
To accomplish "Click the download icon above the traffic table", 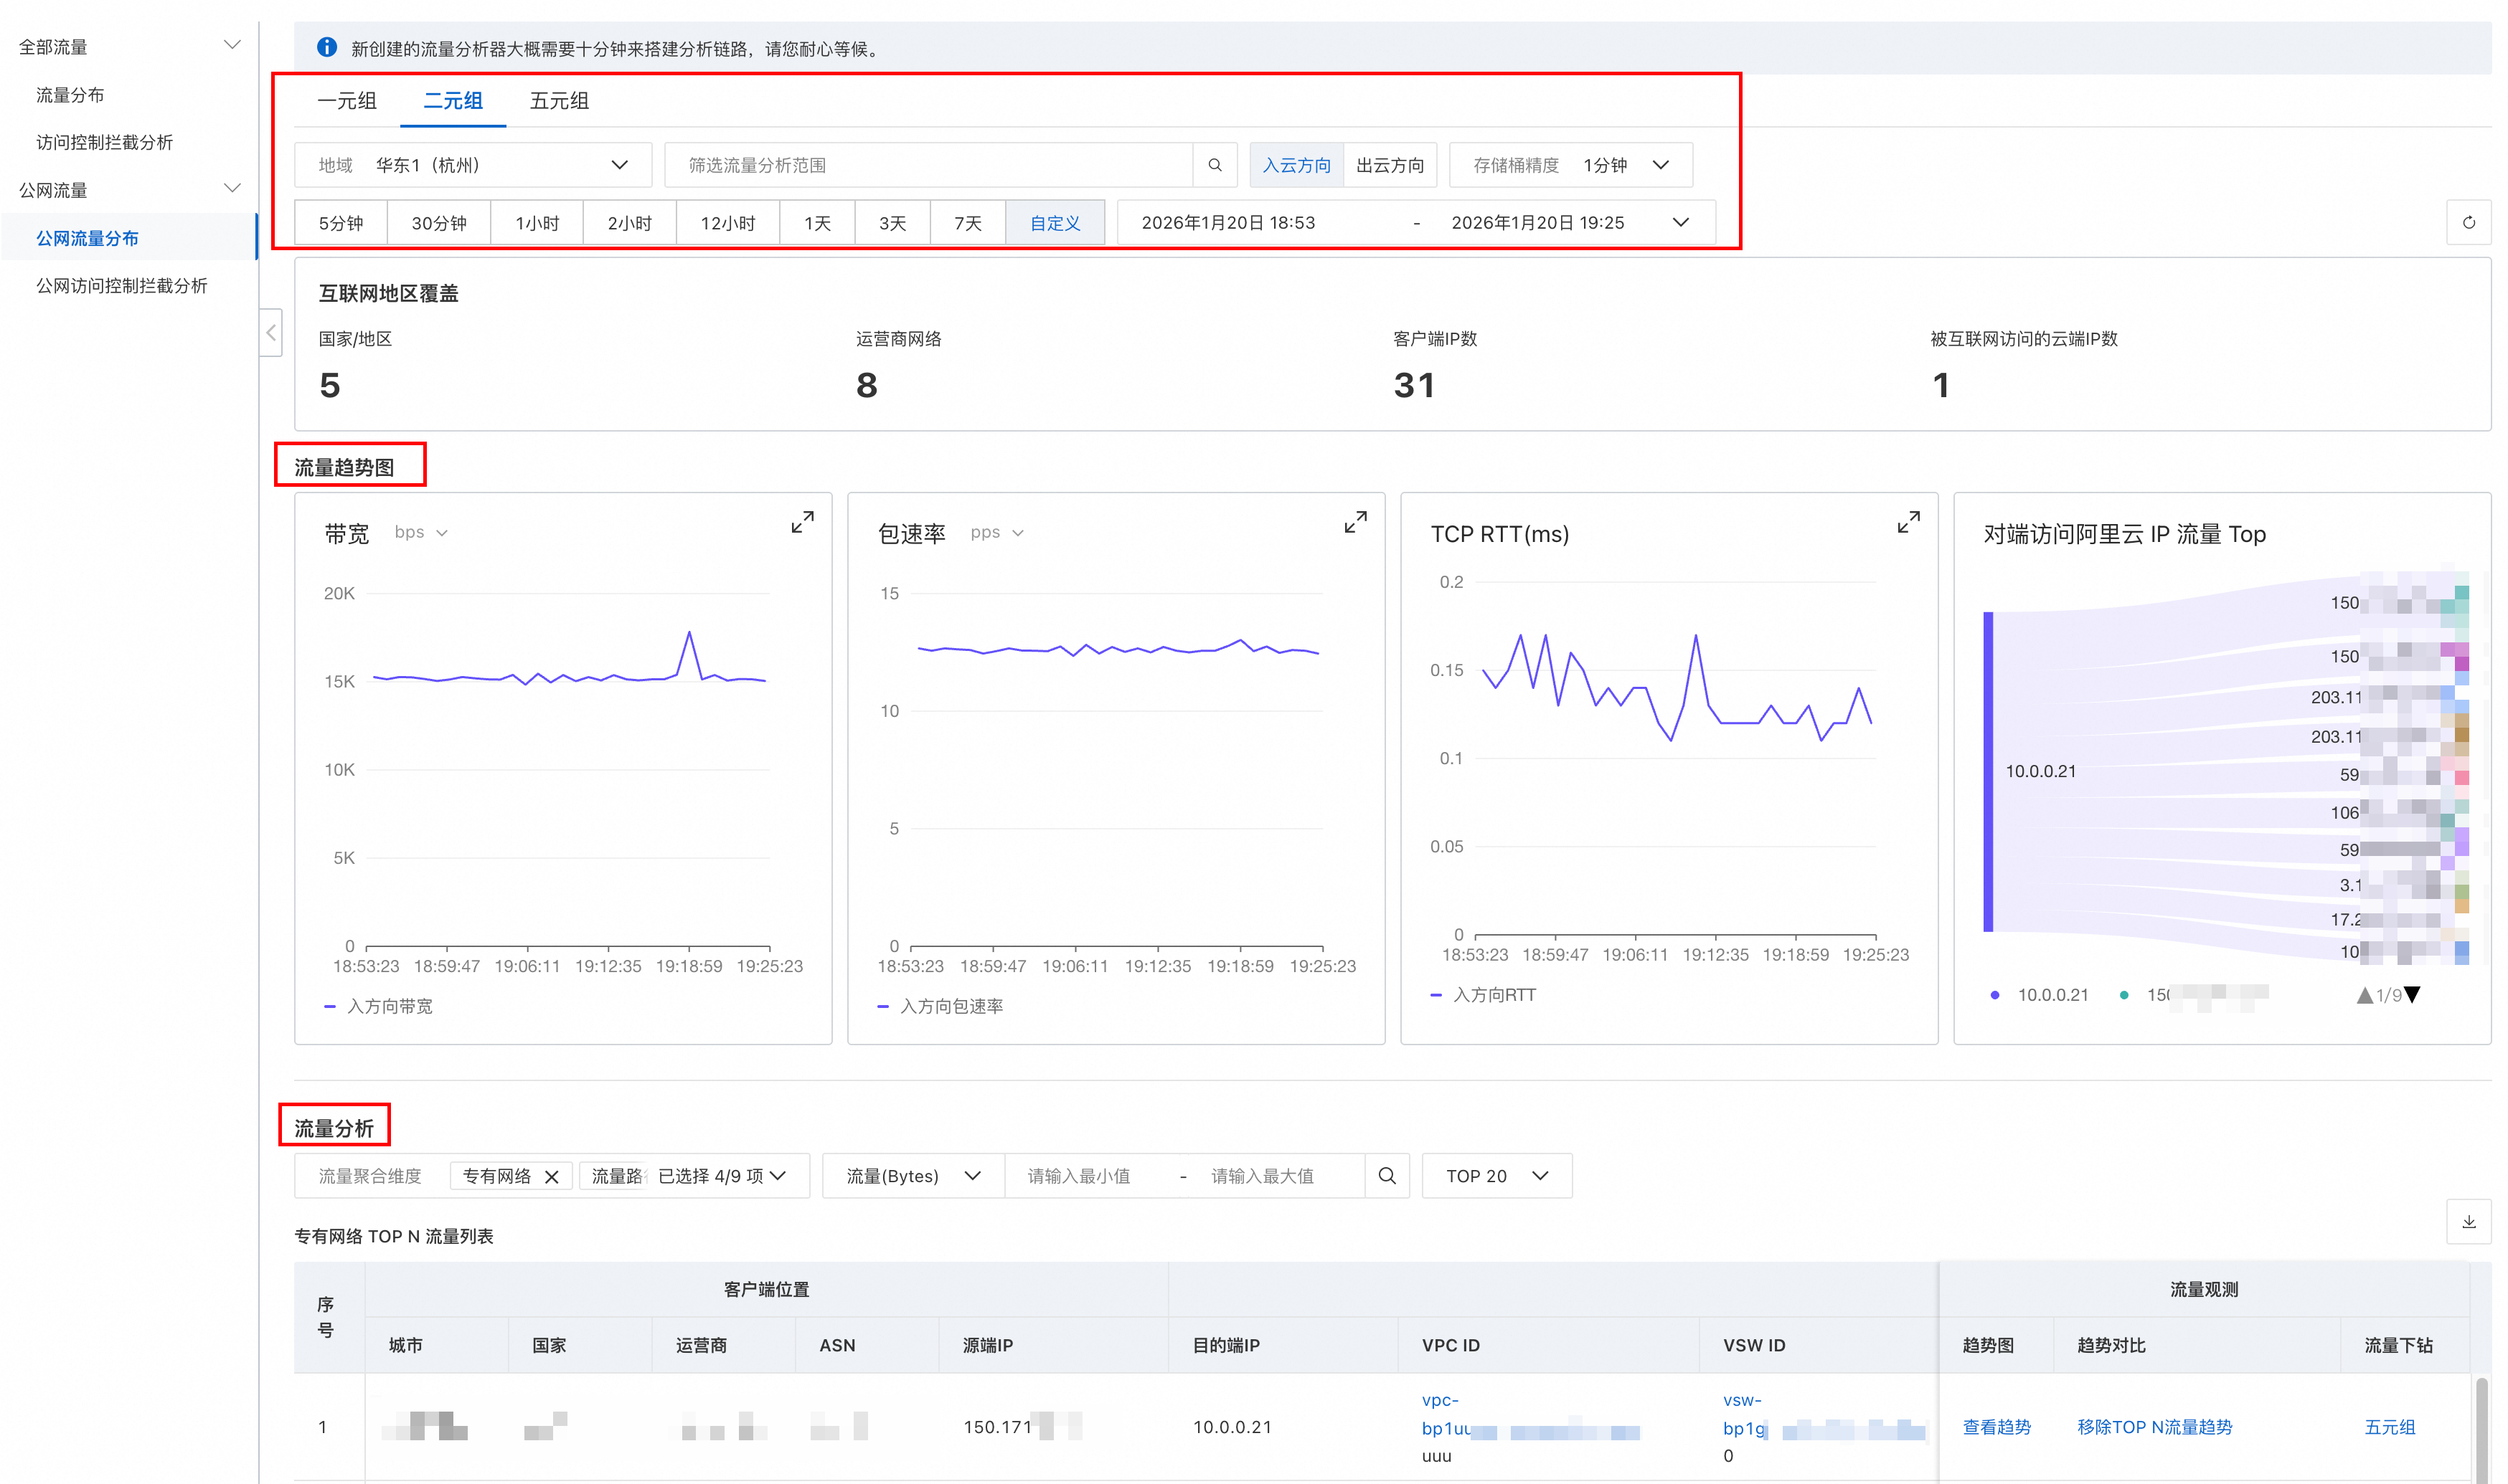I will point(2468,1221).
